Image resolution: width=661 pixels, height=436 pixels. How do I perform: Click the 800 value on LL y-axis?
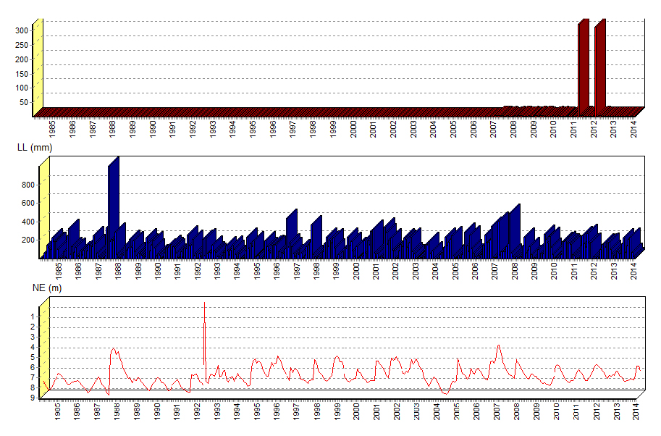pyautogui.click(x=28, y=185)
